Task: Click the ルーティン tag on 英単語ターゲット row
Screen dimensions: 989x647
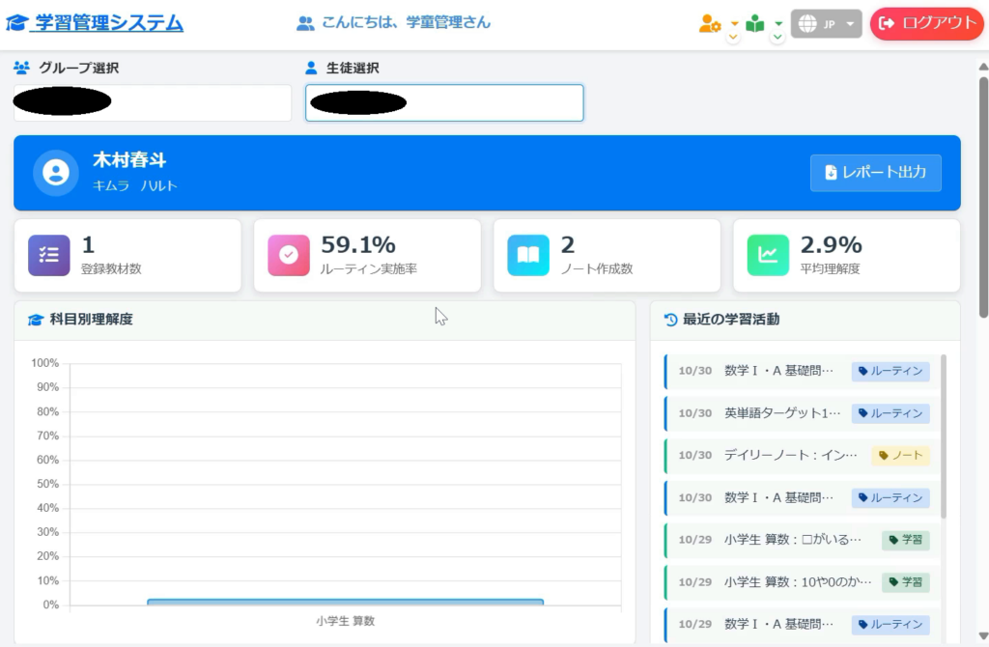Action: pyautogui.click(x=890, y=413)
